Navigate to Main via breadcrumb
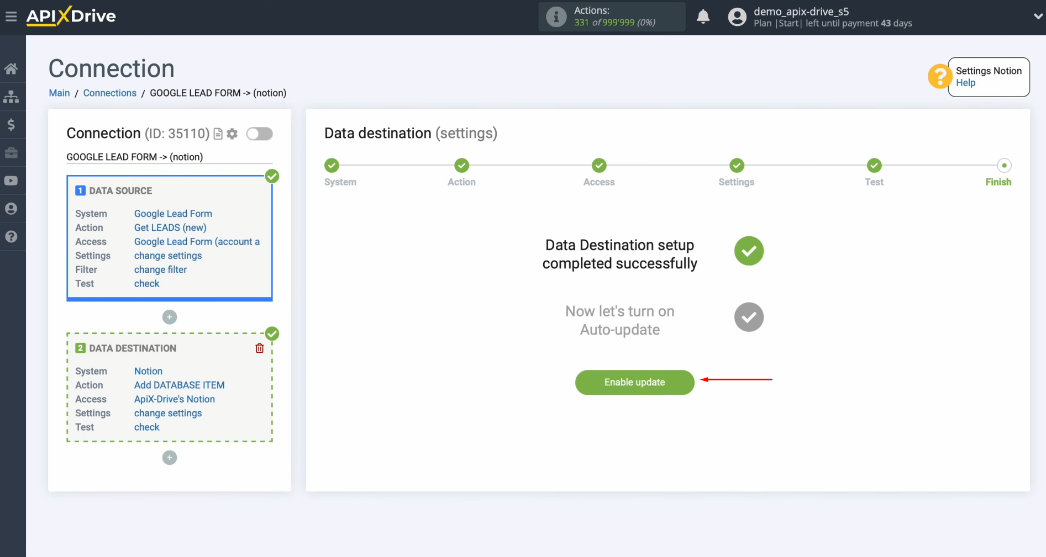Viewport: 1046px width, 557px height. click(59, 93)
